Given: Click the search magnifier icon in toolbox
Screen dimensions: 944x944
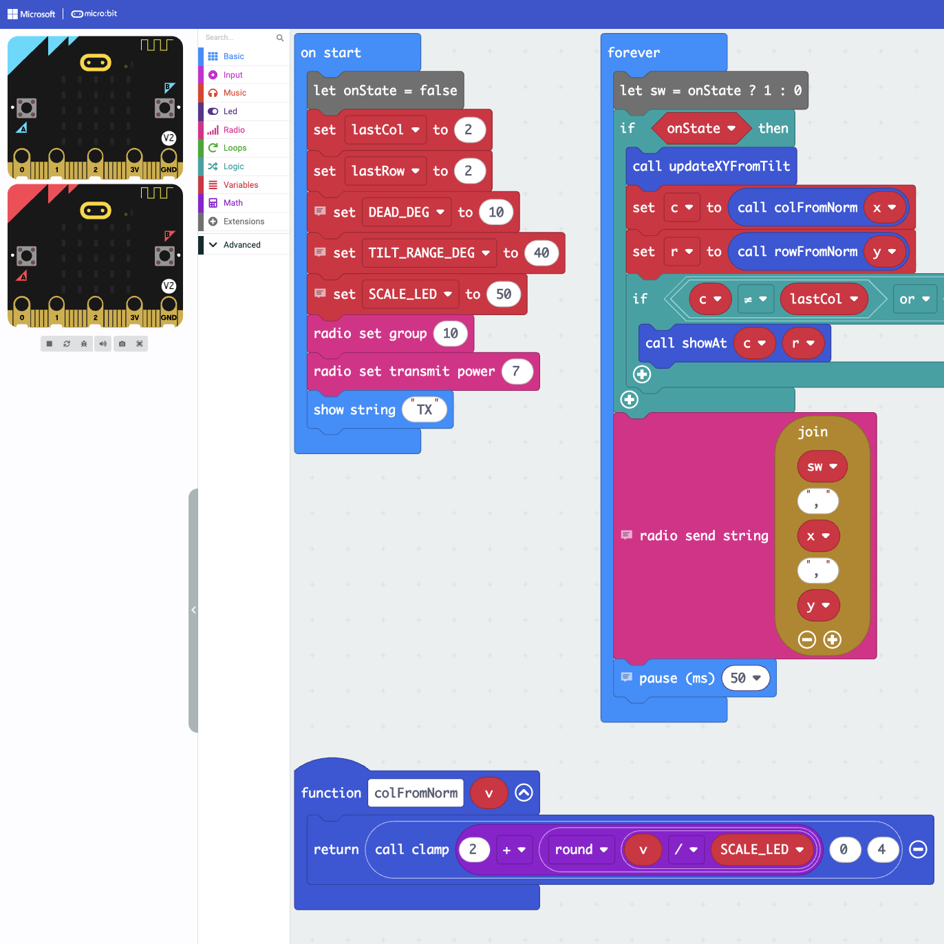Looking at the screenshot, I should click(x=280, y=38).
